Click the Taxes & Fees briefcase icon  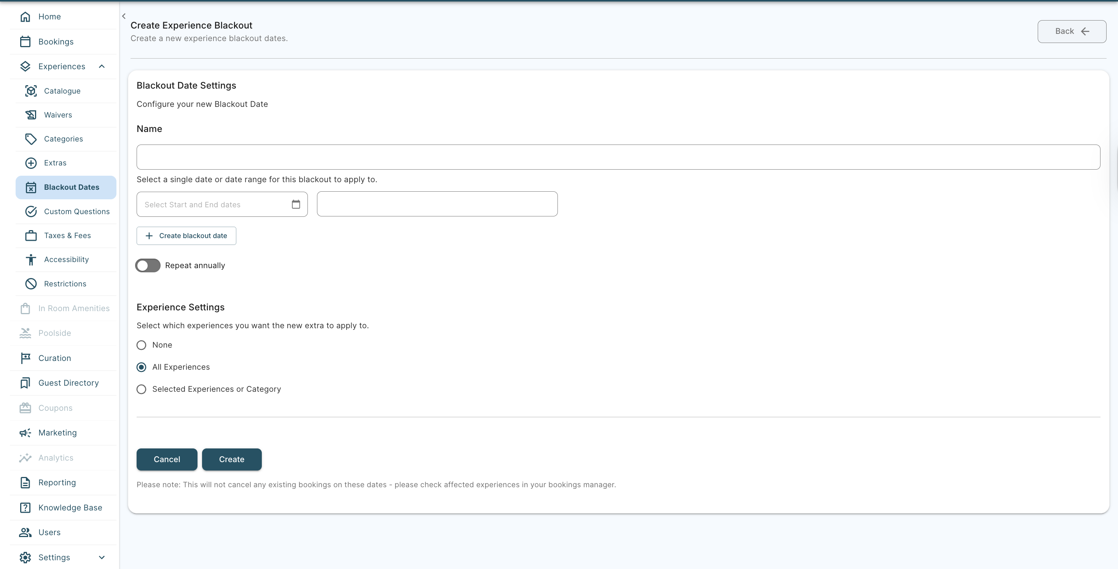pos(31,235)
